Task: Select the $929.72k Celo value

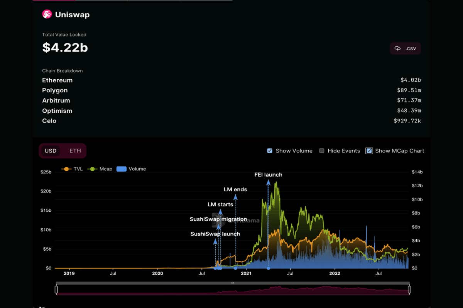Action: [407, 121]
